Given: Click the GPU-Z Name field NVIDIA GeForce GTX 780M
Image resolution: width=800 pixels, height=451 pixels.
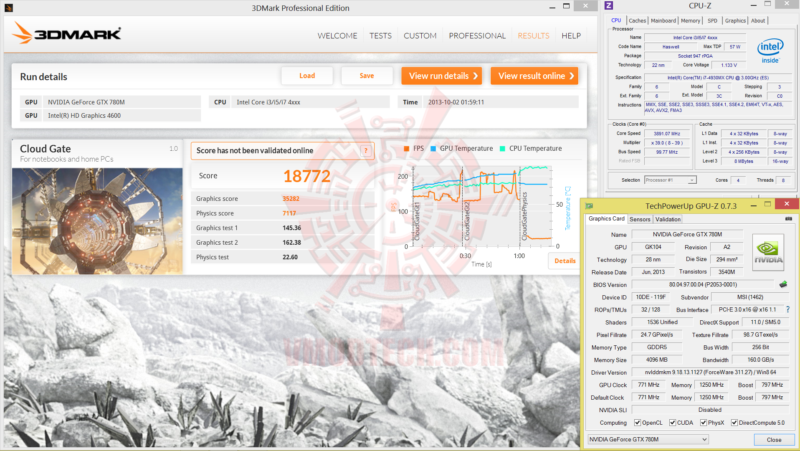Looking at the screenshot, I should tap(687, 234).
